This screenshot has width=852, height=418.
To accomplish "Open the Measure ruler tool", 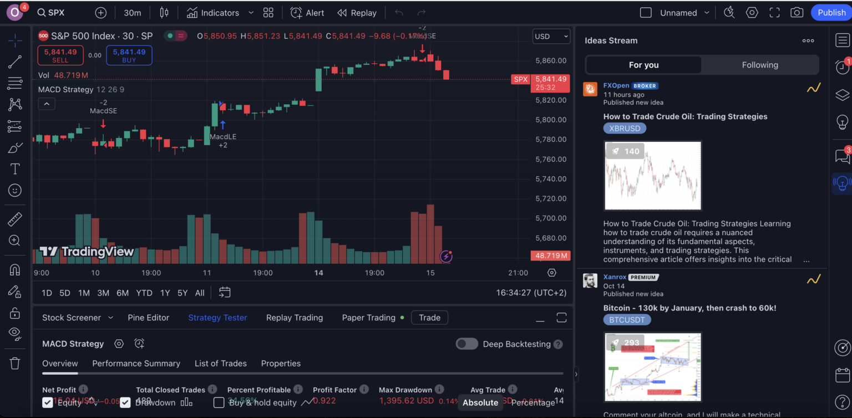I will point(15,219).
